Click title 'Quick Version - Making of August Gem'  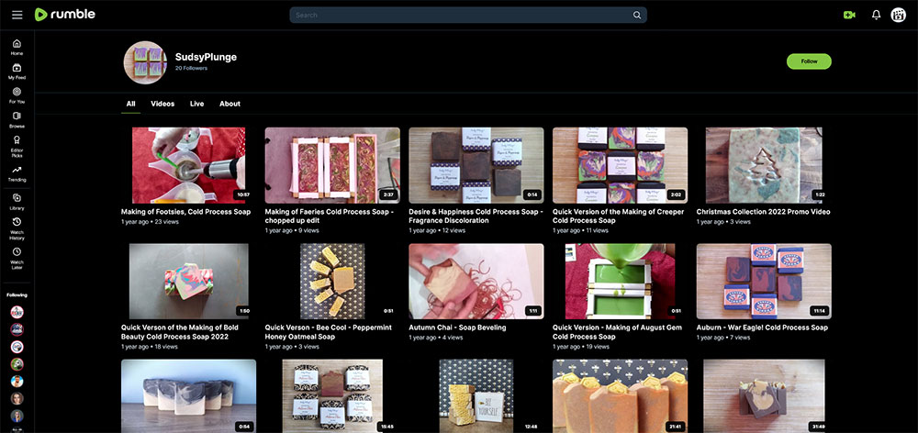(x=617, y=332)
